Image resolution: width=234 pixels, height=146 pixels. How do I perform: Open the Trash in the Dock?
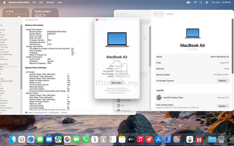(221, 139)
